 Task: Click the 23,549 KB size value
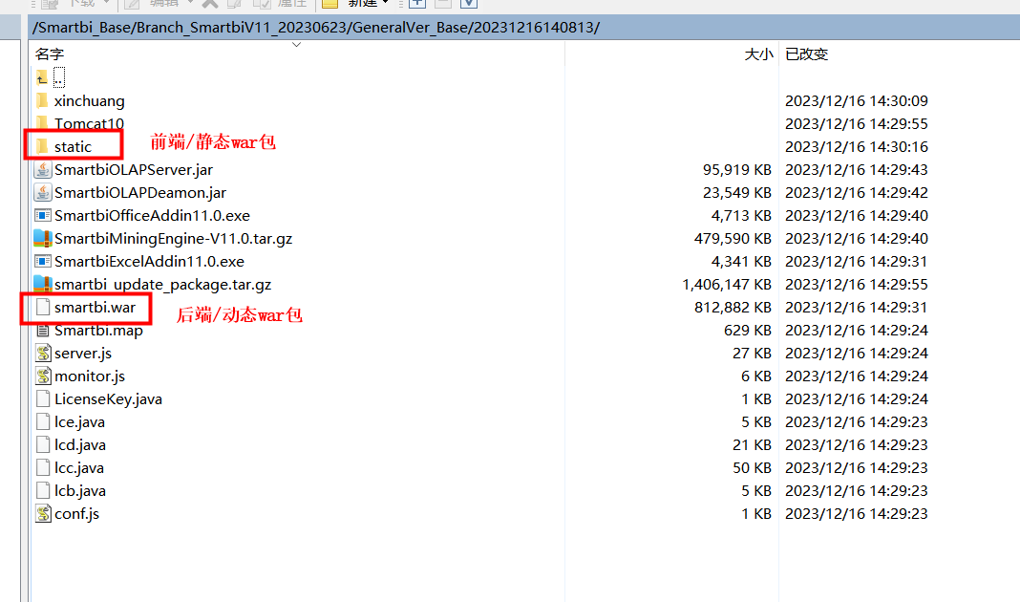[x=737, y=193]
